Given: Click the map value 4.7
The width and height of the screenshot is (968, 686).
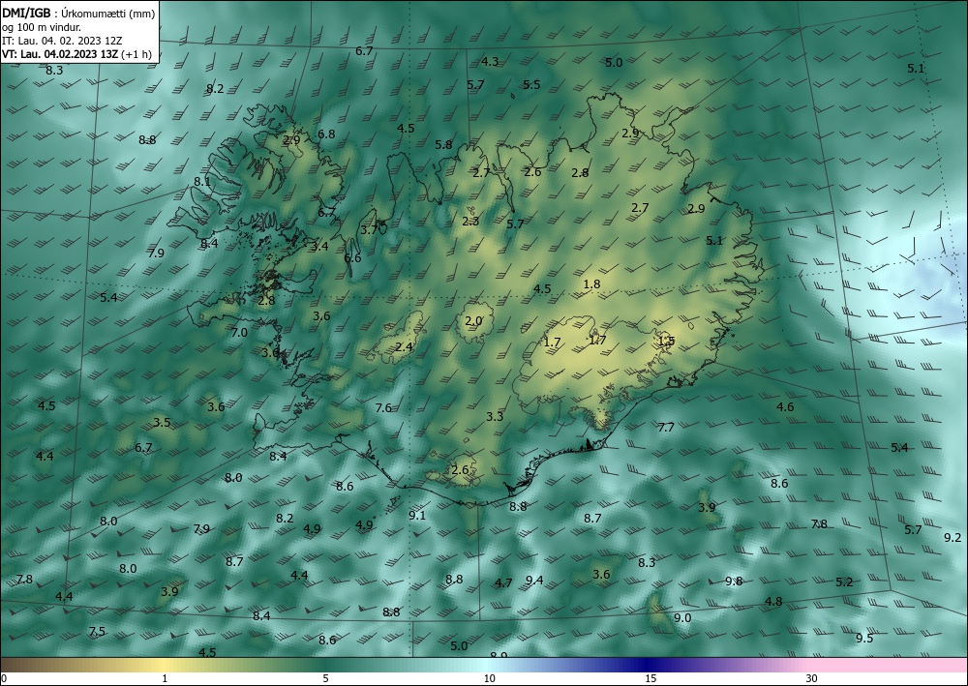Looking at the screenshot, I should pos(503,583).
